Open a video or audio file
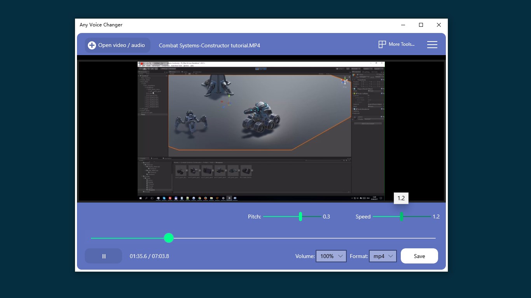The image size is (531, 298). tap(117, 45)
